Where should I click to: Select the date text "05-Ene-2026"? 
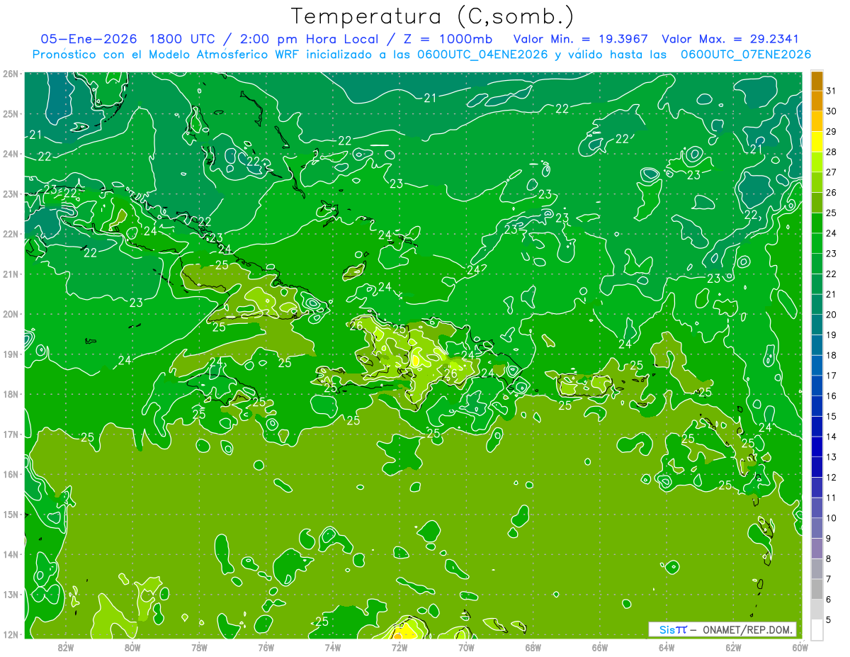89,39
